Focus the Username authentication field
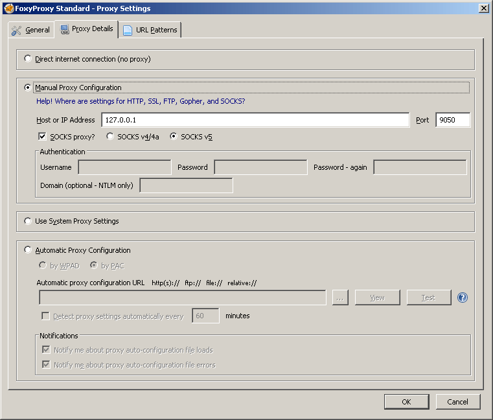The image size is (493, 420). 124,167
